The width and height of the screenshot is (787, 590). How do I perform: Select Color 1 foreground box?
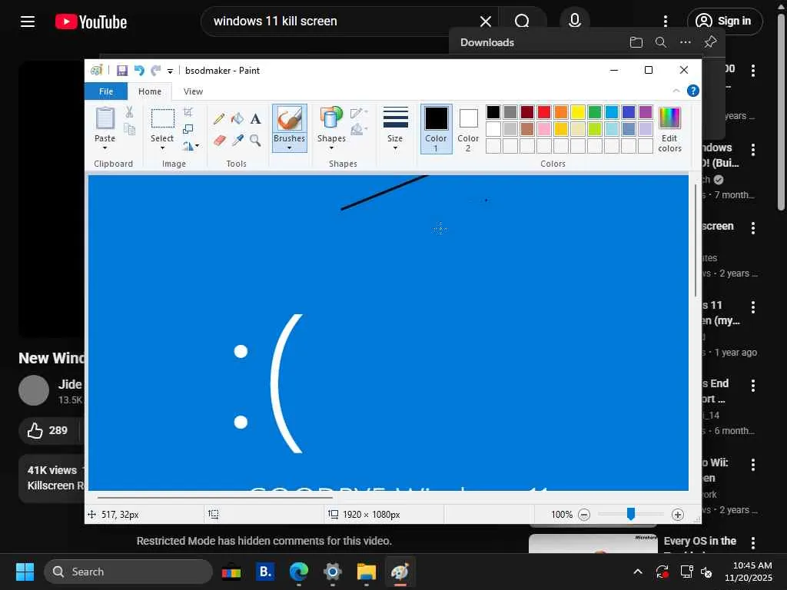[x=437, y=128]
